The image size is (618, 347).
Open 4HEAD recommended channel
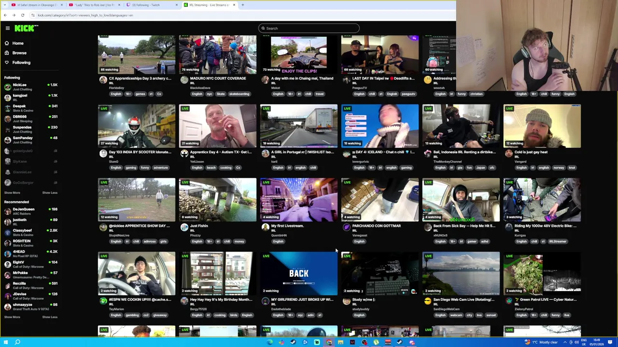point(30,254)
